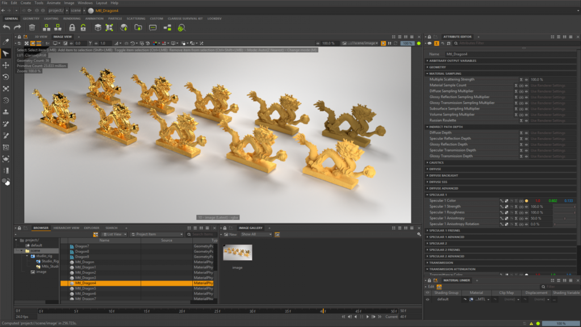This screenshot has height=327, width=581.
Task: Adjust the Specular 1 Anisotropy slider
Action: 565,219
